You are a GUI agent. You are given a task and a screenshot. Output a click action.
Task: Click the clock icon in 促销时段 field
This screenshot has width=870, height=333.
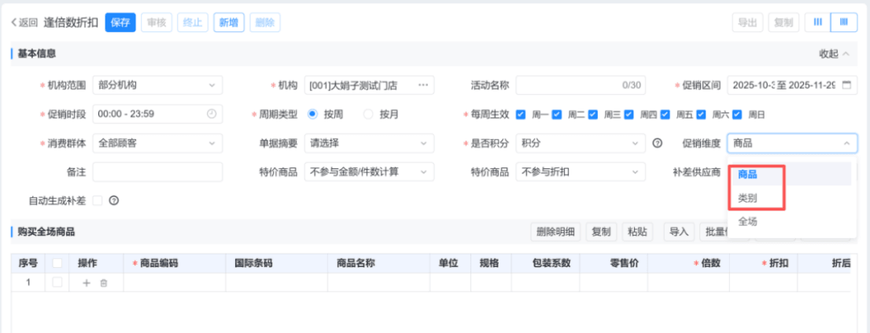(211, 114)
